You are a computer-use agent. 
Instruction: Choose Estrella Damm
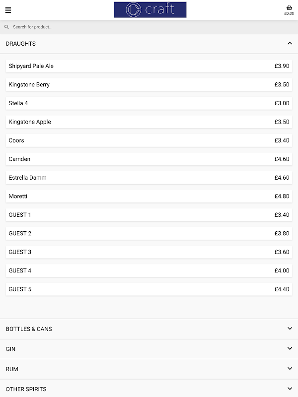click(149, 178)
